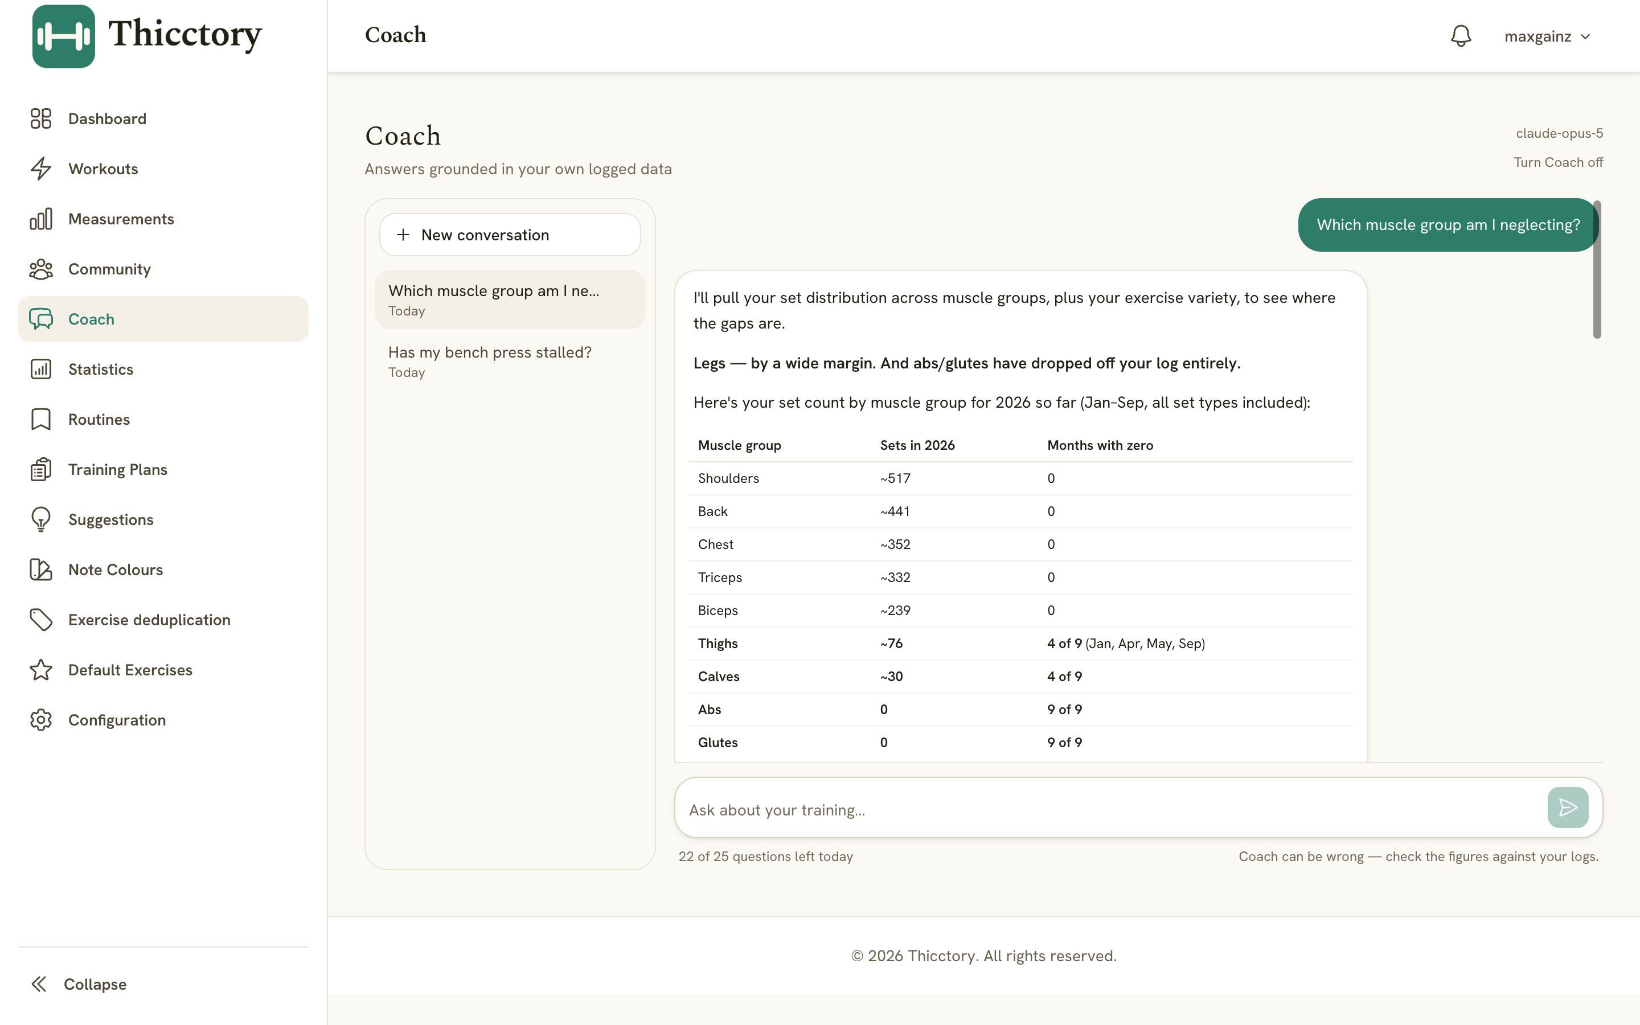
Task: Select Training Plans in the sidebar
Action: coord(163,470)
